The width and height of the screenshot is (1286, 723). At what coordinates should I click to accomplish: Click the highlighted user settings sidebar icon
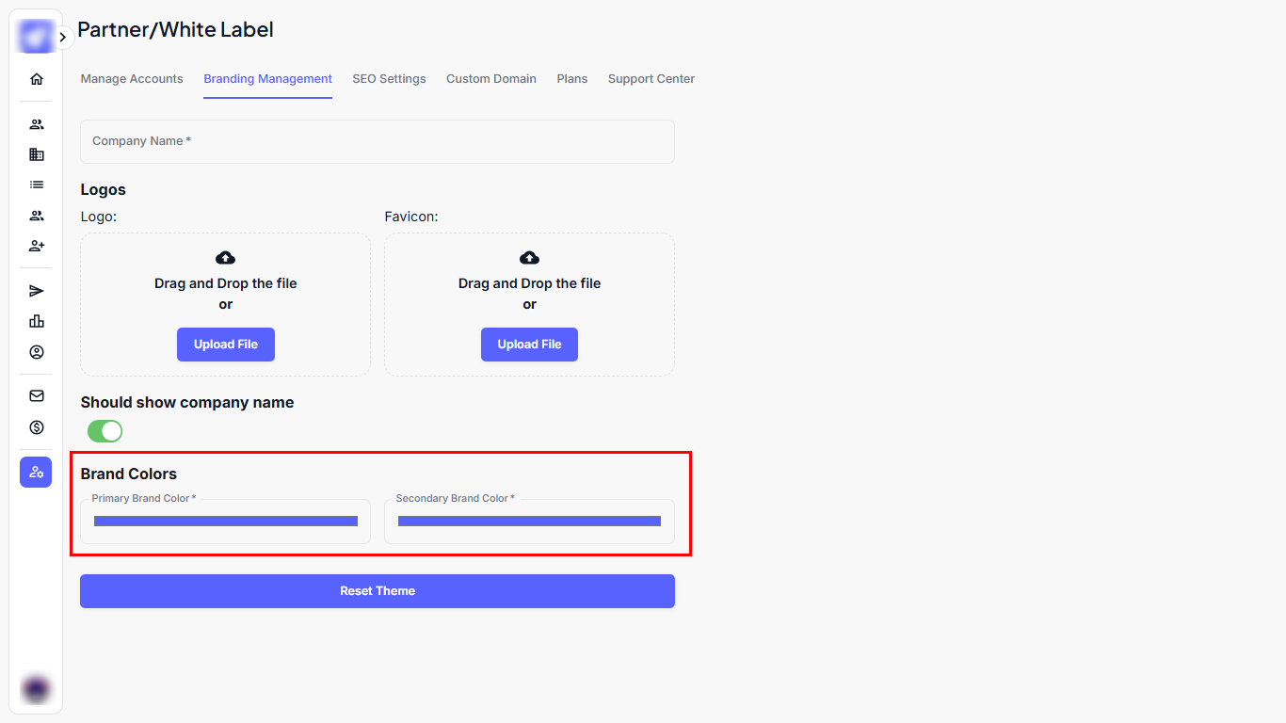(x=36, y=472)
